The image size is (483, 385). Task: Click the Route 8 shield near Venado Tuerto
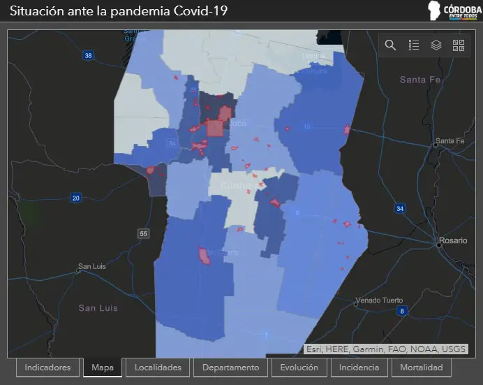click(x=401, y=311)
